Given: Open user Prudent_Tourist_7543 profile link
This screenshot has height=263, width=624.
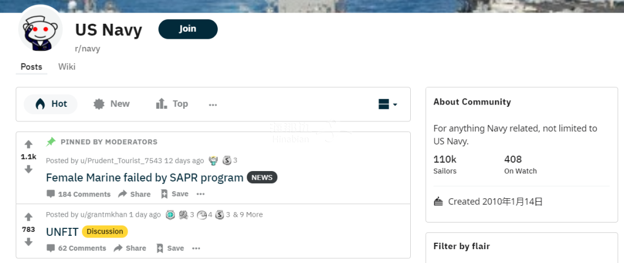Looking at the screenshot, I should click(121, 160).
